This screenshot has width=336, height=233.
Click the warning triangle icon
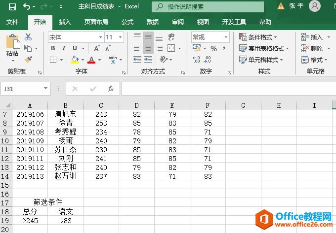(x=281, y=6)
